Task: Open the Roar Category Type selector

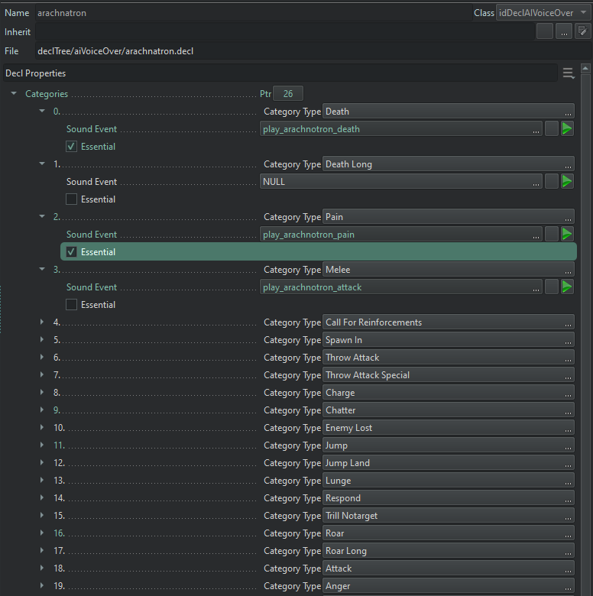Action: [x=448, y=533]
